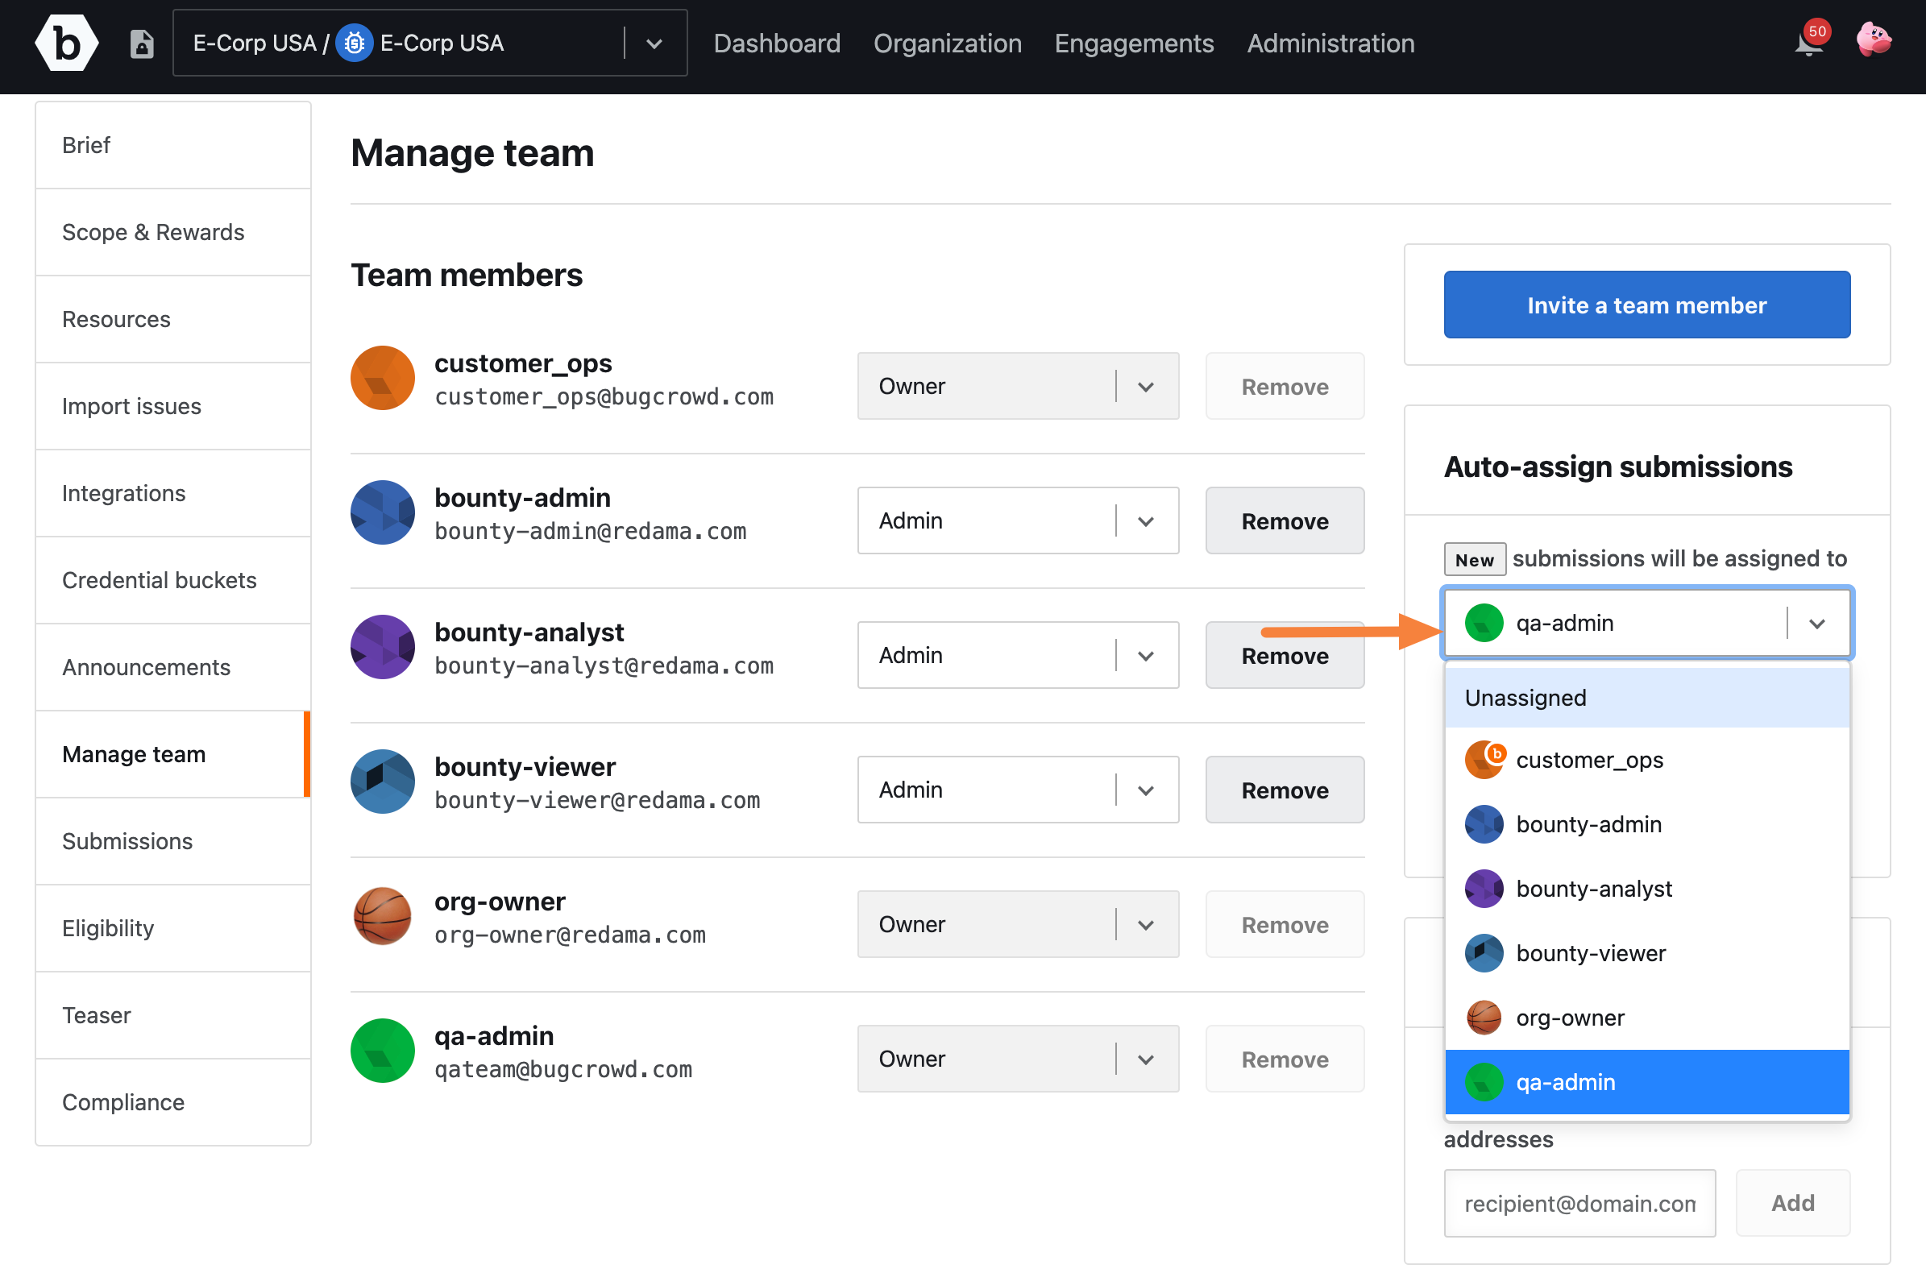Open Integrations in the sidebar
Image resolution: width=1926 pixels, height=1273 pixels.
click(173, 493)
